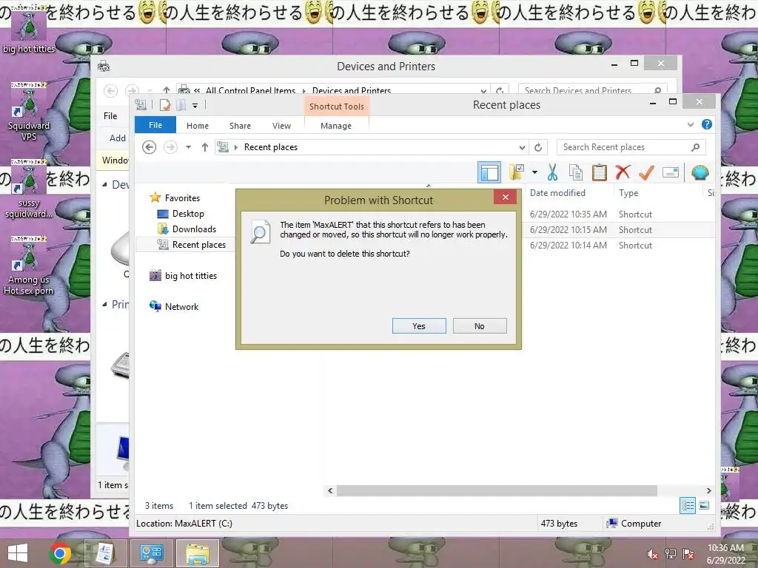Select Downloads in the navigation pane
This screenshot has width=758, height=568.
click(x=194, y=229)
